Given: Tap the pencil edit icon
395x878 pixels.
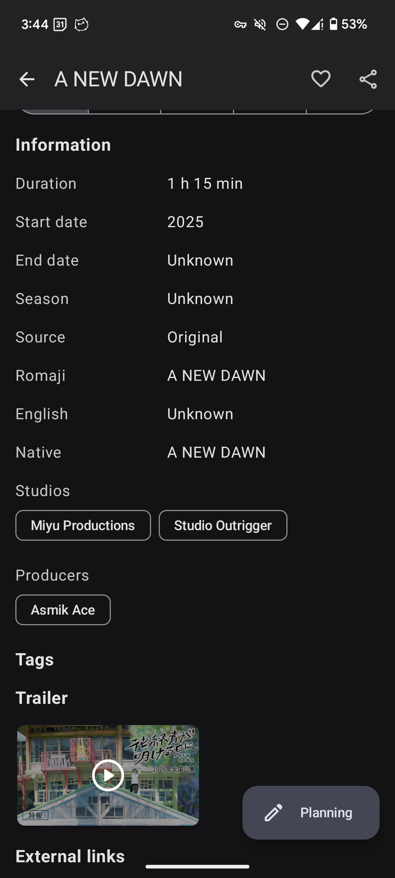Looking at the screenshot, I should point(273,813).
